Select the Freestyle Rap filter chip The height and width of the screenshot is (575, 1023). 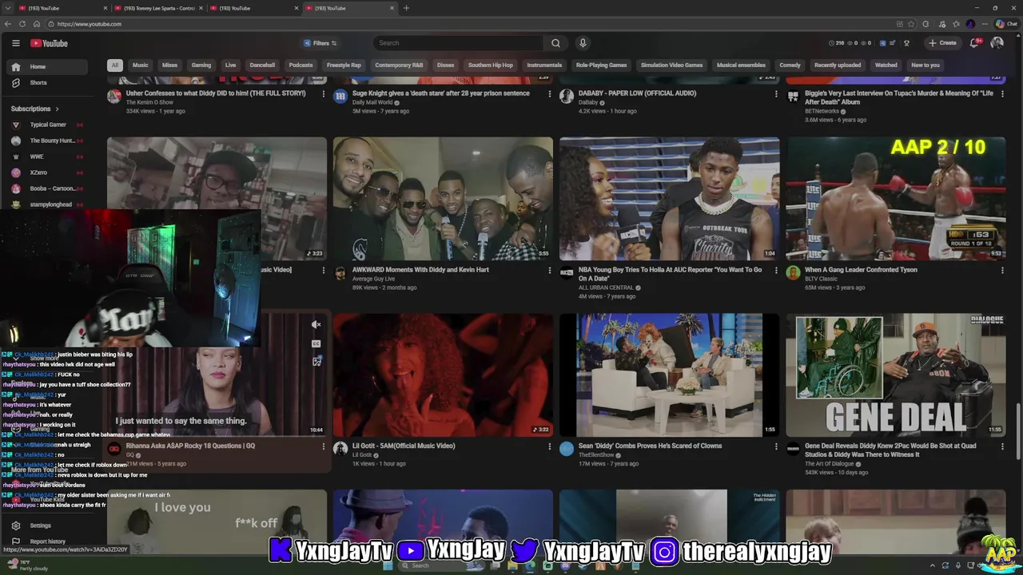point(344,65)
